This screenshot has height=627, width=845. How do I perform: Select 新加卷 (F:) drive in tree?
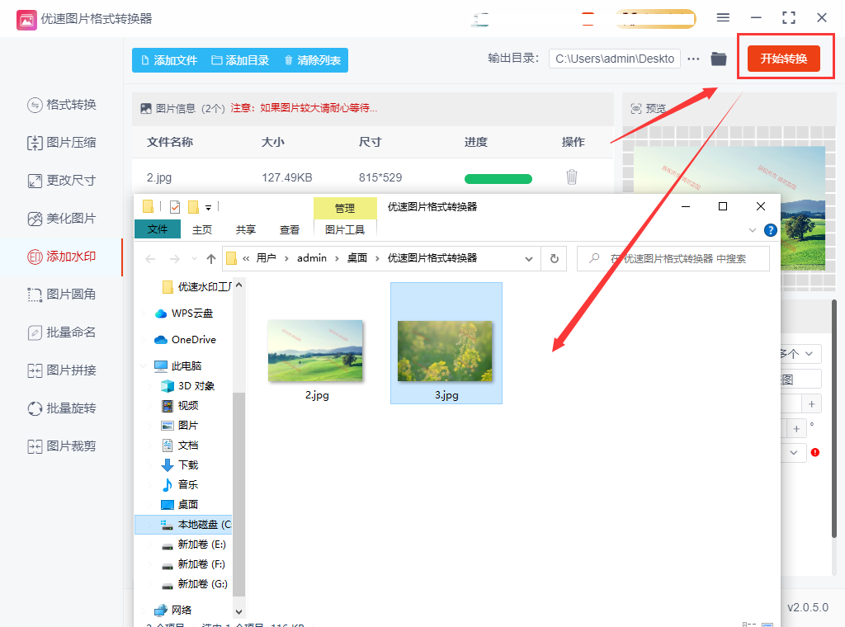coord(194,564)
